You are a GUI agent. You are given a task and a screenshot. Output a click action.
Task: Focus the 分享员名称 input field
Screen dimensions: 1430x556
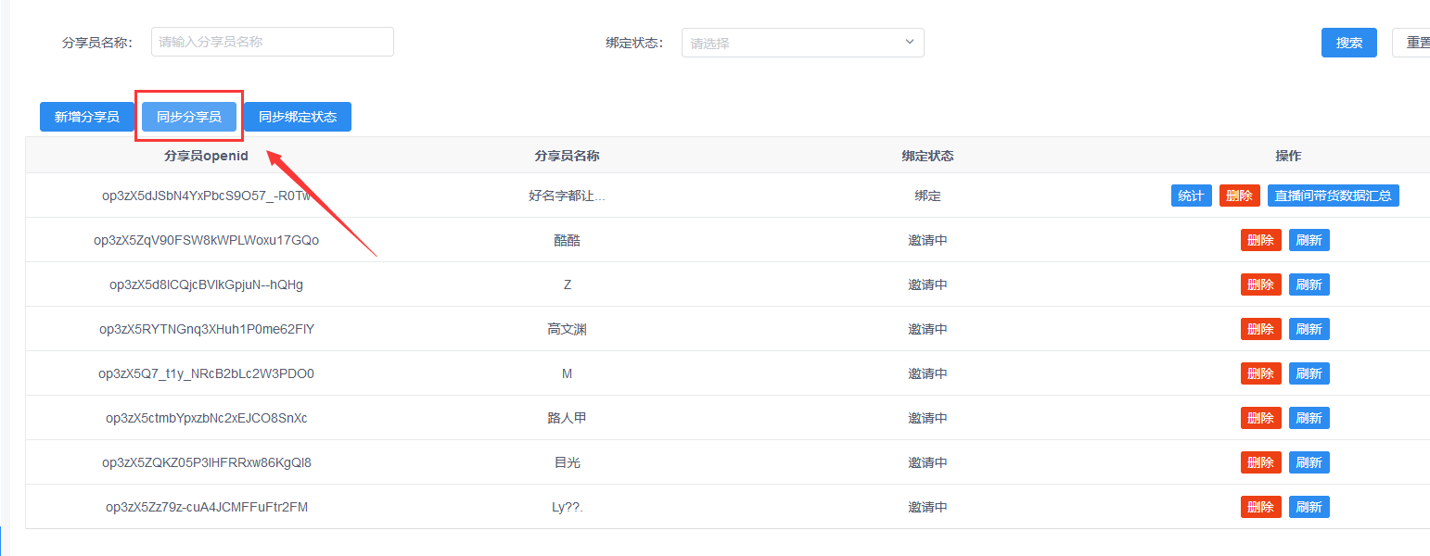pos(272,42)
